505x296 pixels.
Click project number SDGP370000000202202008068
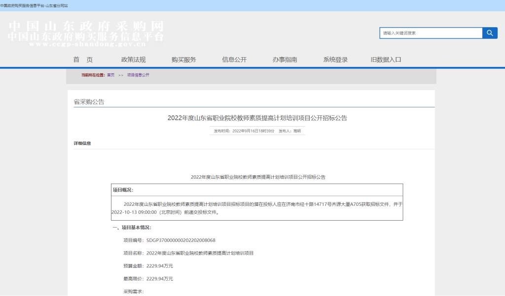pyautogui.click(x=180, y=240)
